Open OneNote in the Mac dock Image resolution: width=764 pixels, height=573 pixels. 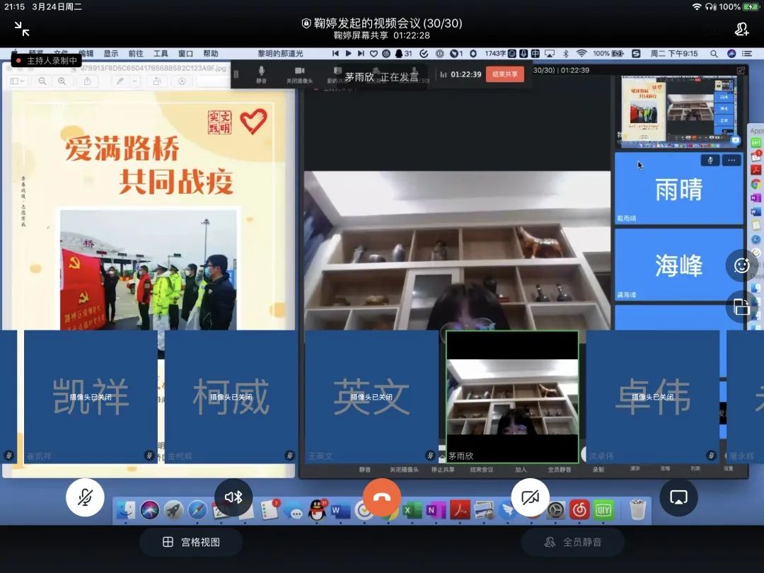[x=436, y=510]
